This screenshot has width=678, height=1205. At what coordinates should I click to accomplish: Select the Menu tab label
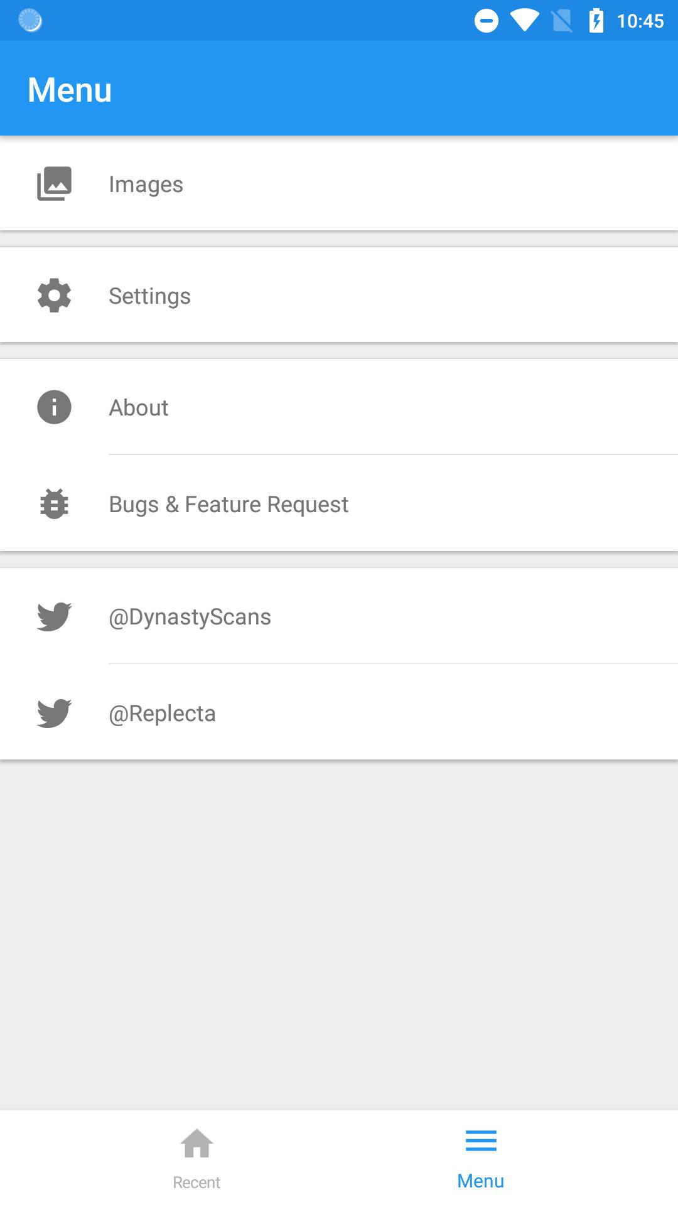click(481, 1181)
